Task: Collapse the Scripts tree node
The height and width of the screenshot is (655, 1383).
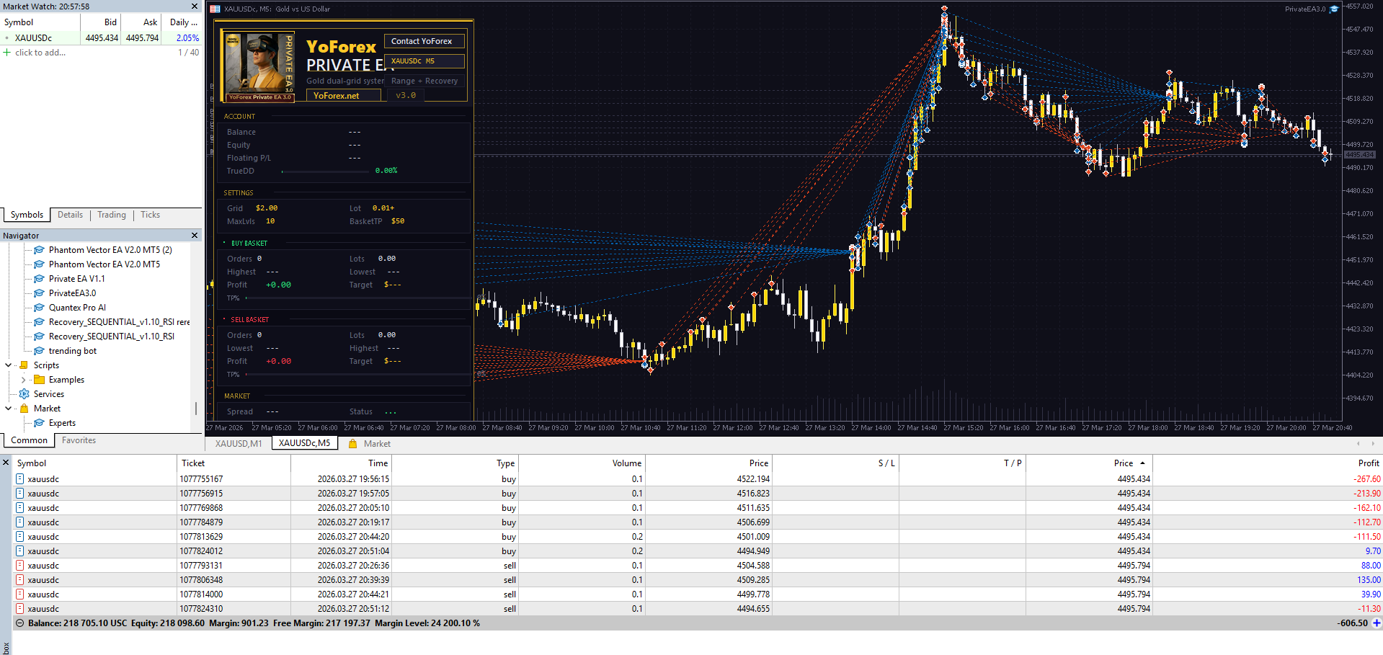Action: [9, 365]
